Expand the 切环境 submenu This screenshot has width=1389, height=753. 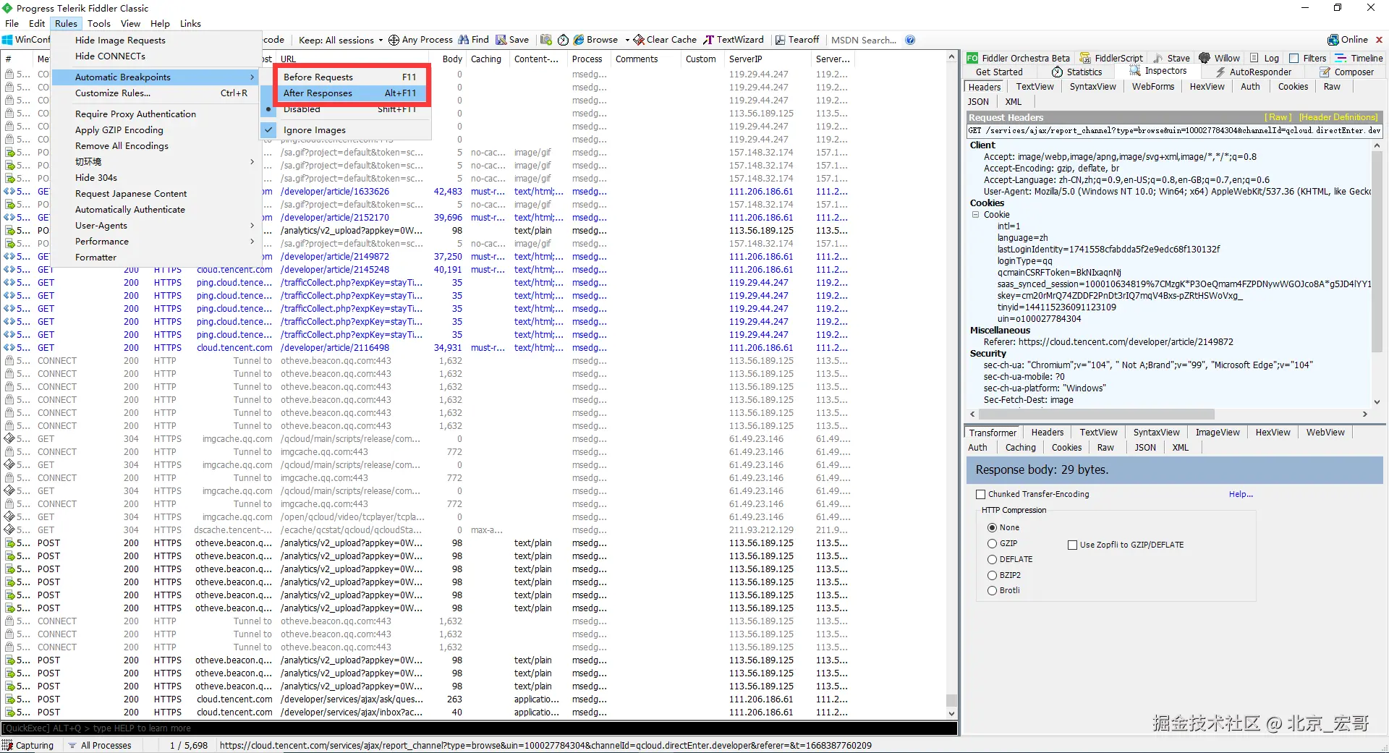pos(156,161)
